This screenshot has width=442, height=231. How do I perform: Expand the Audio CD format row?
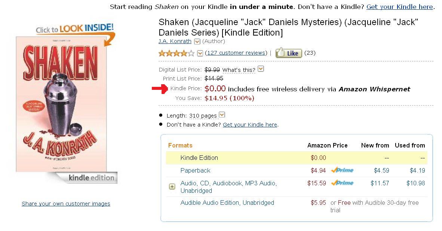[x=172, y=186]
